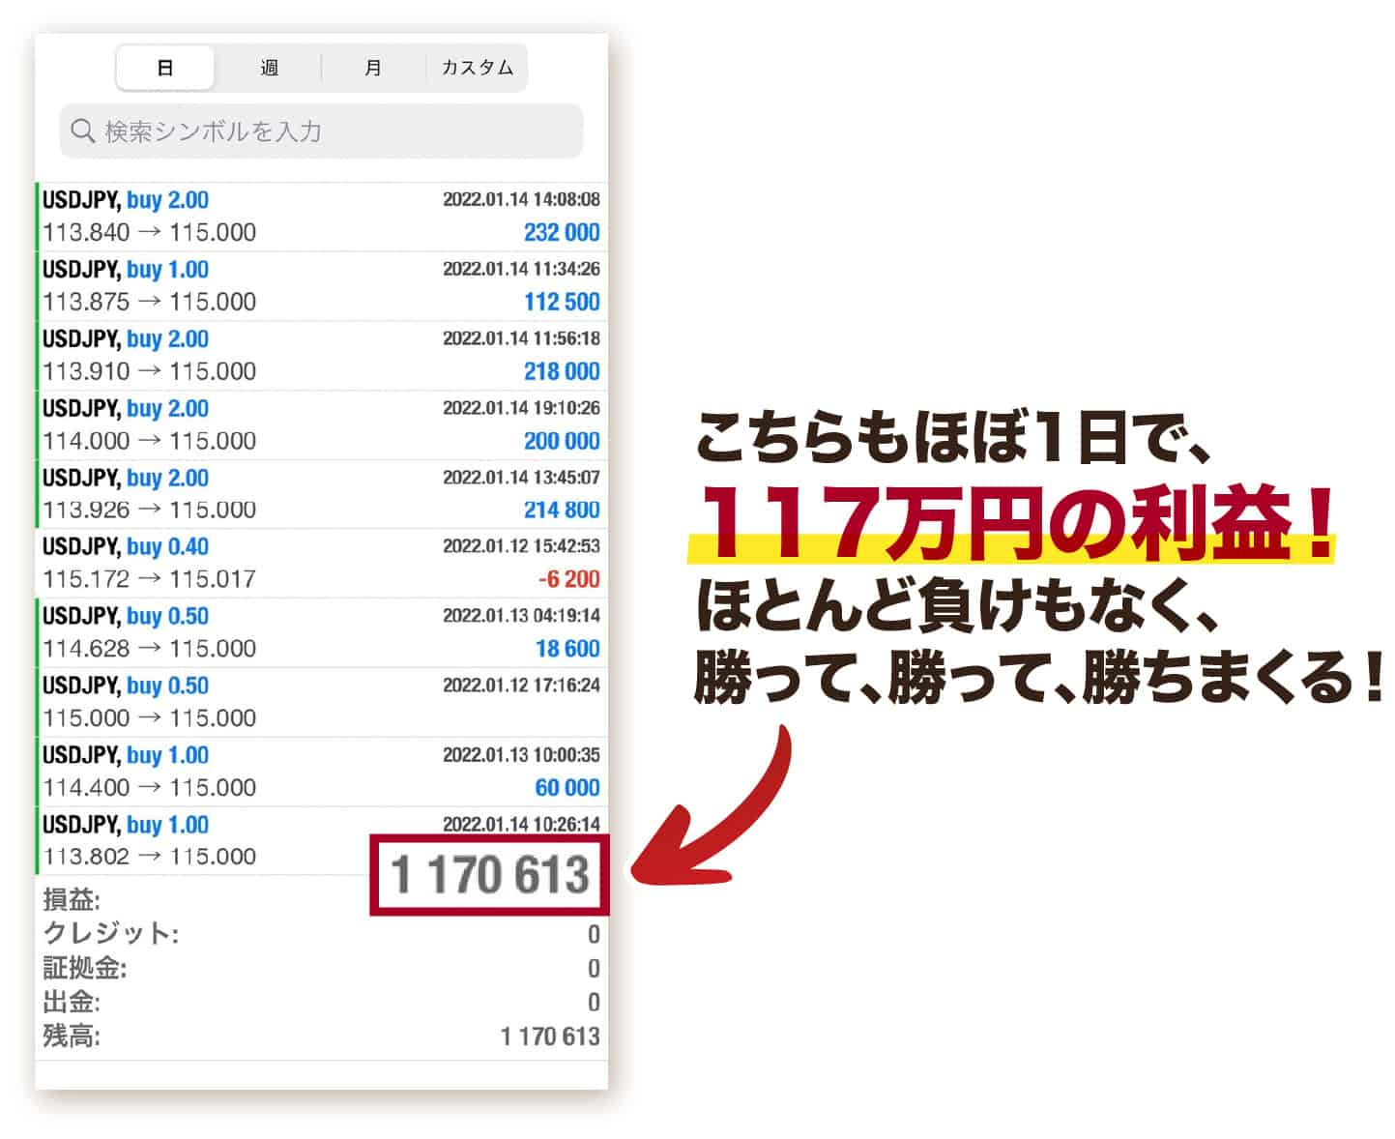This screenshot has height=1139, width=1395.
Task: Select profit value 18 600
Action: tap(567, 649)
